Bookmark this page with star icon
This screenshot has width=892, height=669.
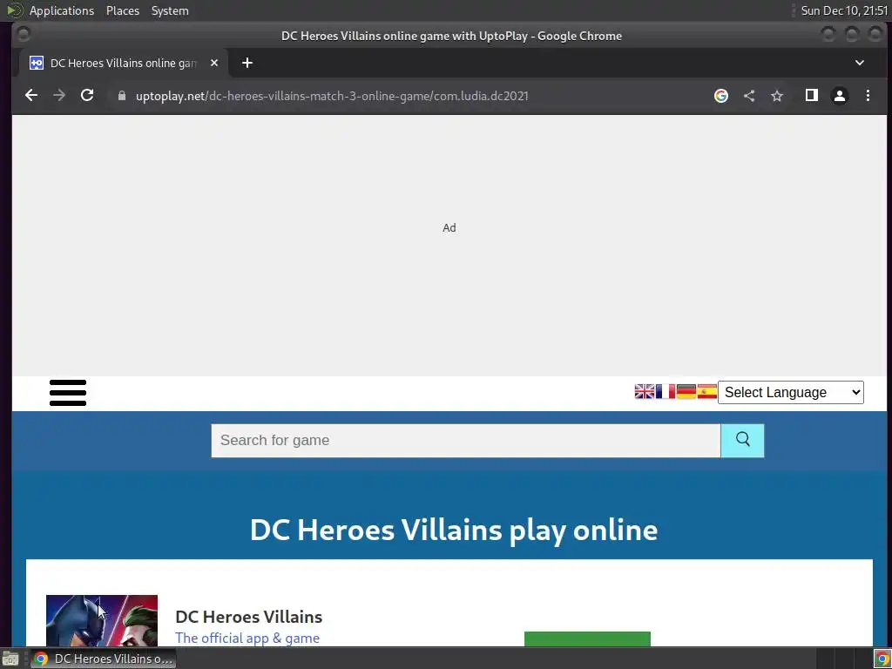[777, 96]
